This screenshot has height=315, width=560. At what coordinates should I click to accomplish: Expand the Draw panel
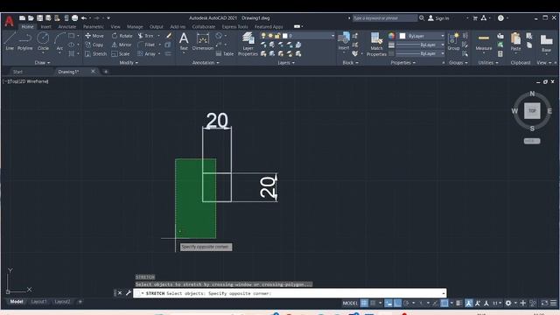(x=42, y=62)
